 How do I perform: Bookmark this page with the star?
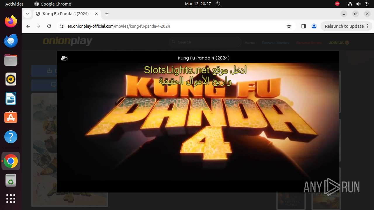[x=289, y=26]
